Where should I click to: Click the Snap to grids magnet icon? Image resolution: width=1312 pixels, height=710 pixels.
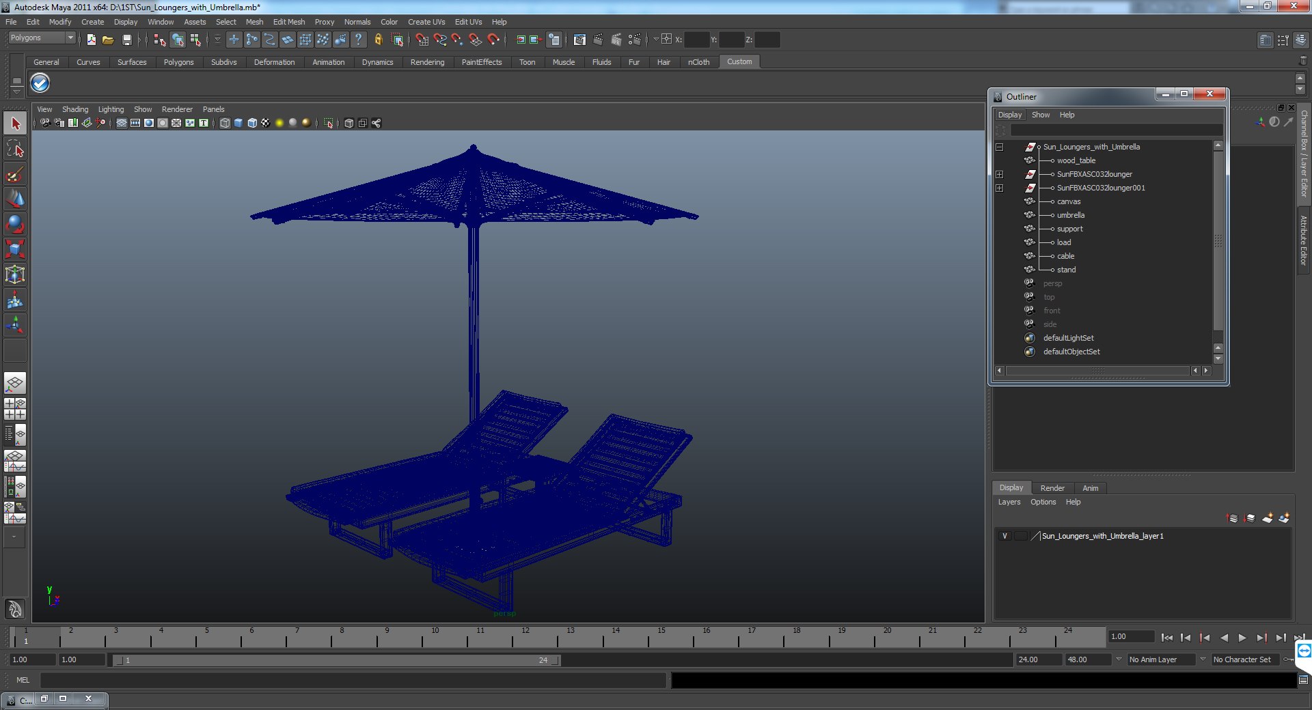[422, 40]
